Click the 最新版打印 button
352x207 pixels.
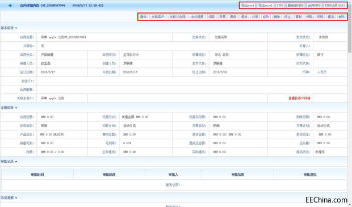pyautogui.click(x=295, y=5)
